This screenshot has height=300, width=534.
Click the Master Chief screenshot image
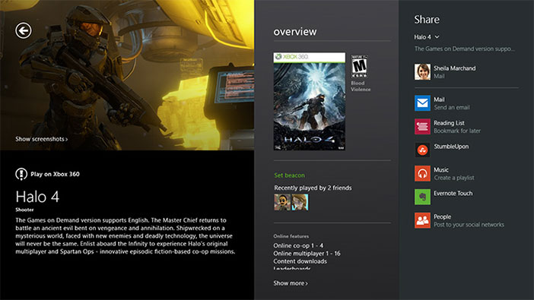[127, 75]
